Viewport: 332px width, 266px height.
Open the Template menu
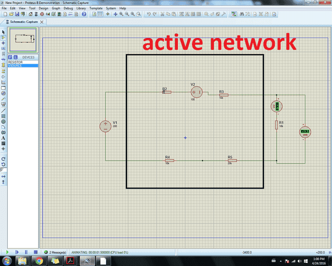[96, 8]
